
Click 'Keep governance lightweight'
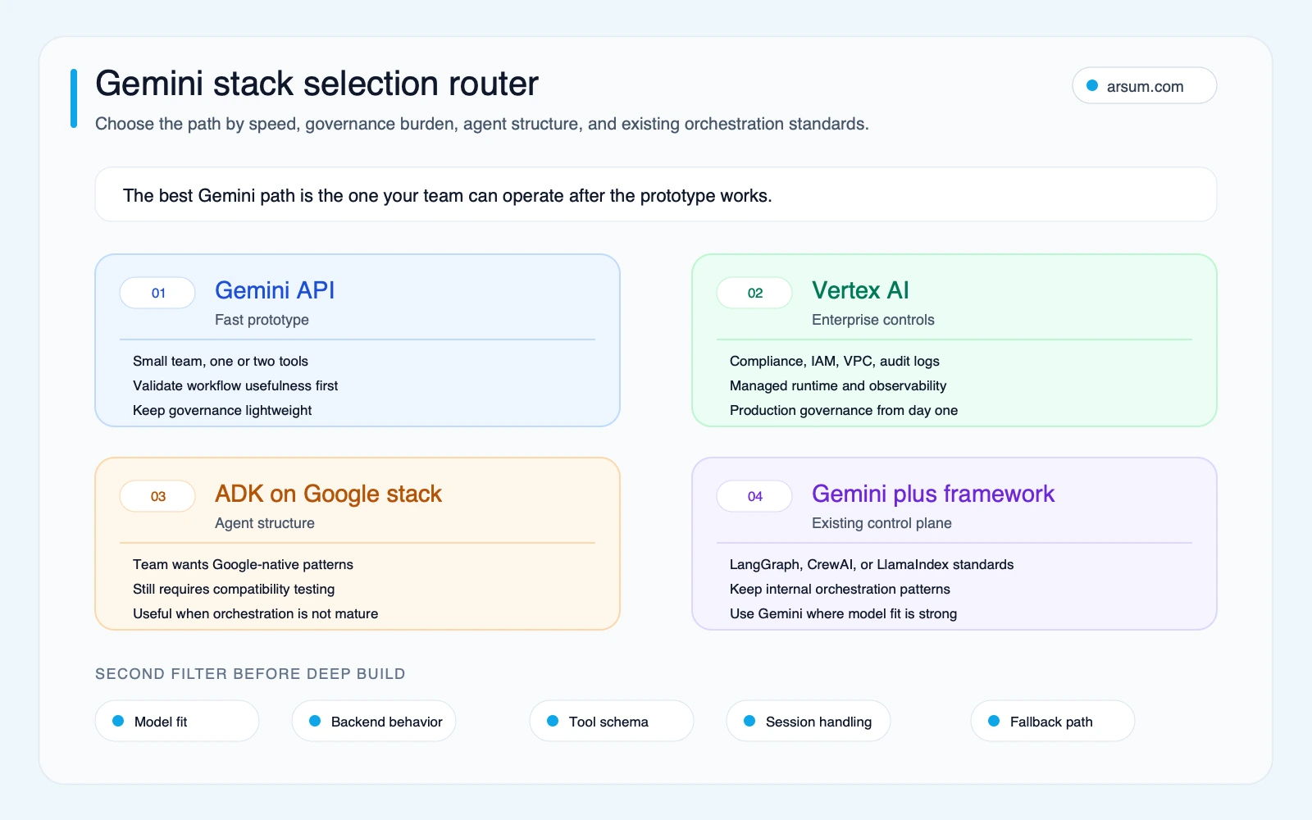(222, 410)
